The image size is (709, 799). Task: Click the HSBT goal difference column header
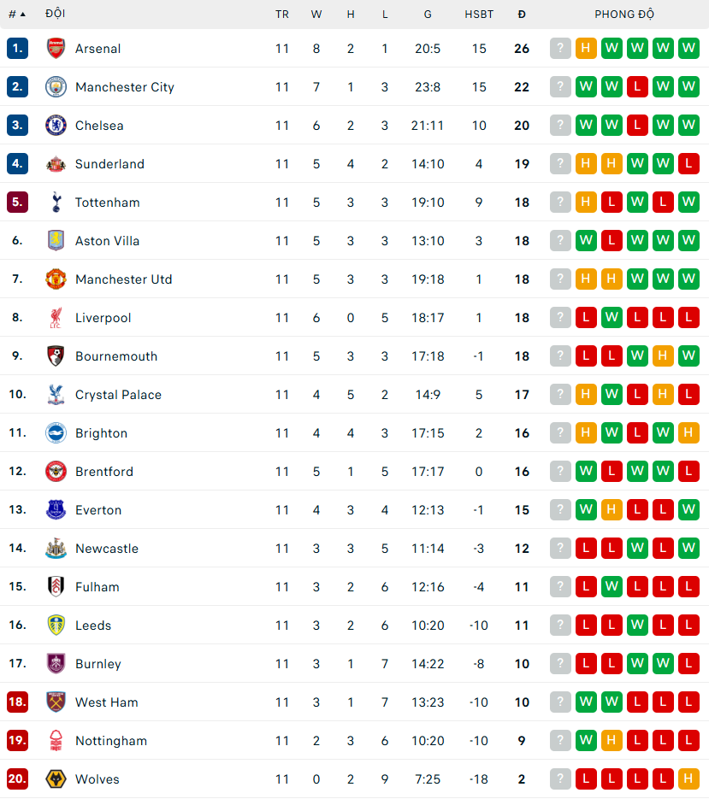pyautogui.click(x=479, y=14)
